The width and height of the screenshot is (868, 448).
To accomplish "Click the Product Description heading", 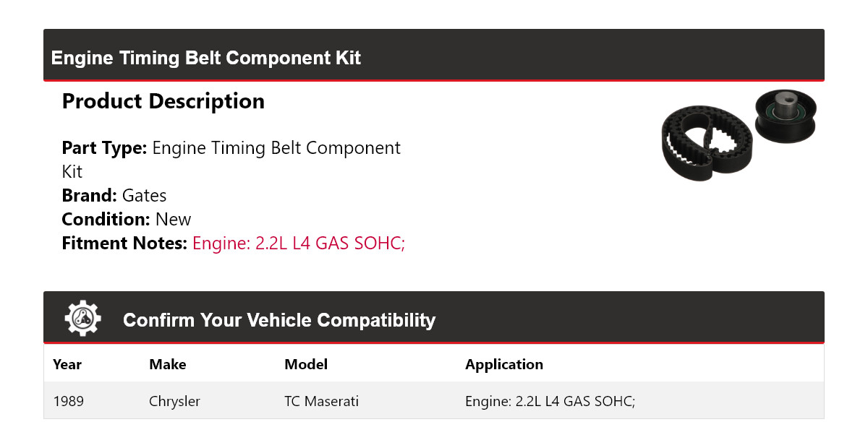I will coord(163,101).
